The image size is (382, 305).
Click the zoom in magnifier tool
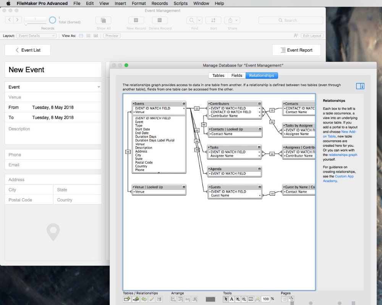(x=238, y=299)
